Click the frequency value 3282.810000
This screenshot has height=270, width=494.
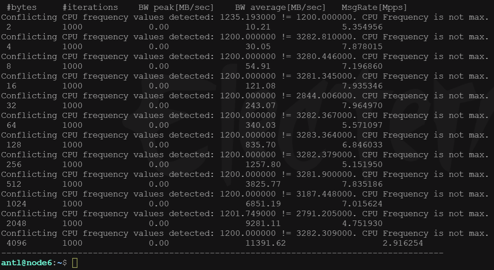[324, 37]
